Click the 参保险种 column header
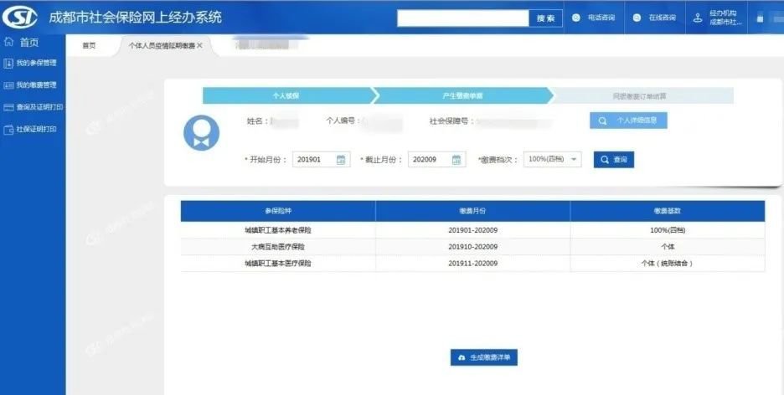The image size is (784, 395). coord(278,211)
